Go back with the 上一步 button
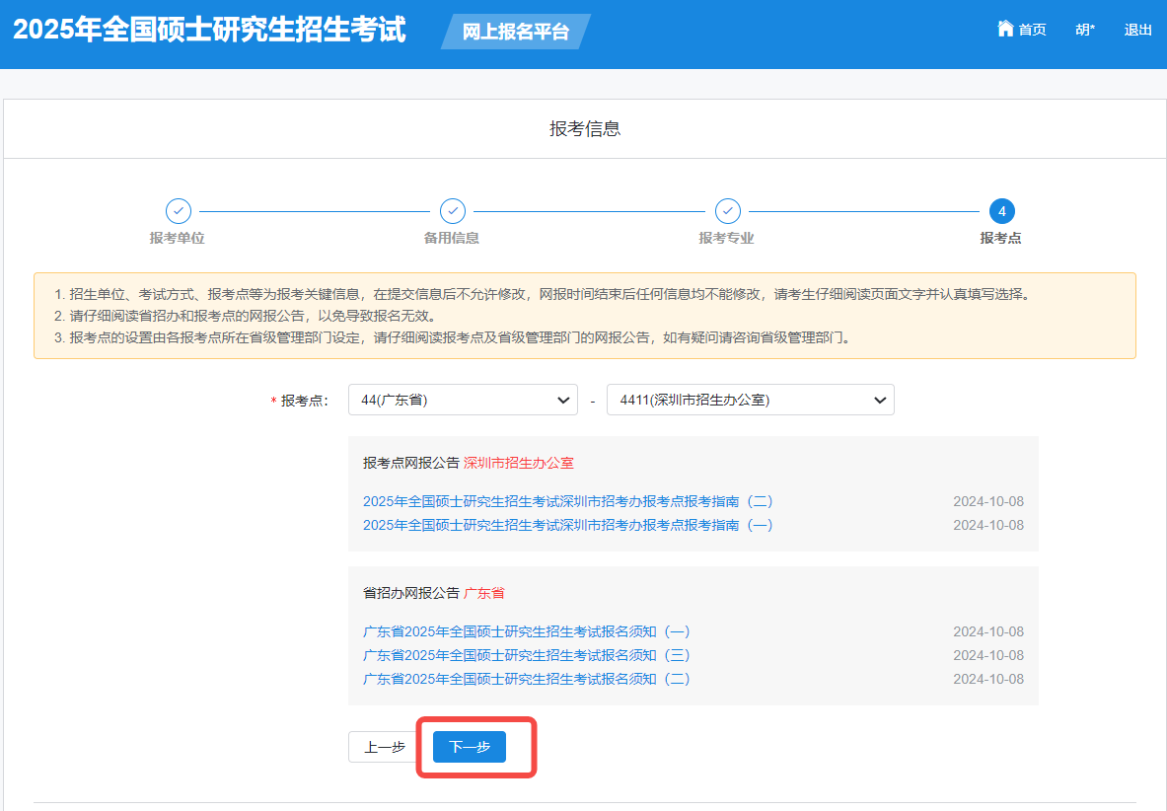This screenshot has height=811, width=1167. pyautogui.click(x=385, y=747)
